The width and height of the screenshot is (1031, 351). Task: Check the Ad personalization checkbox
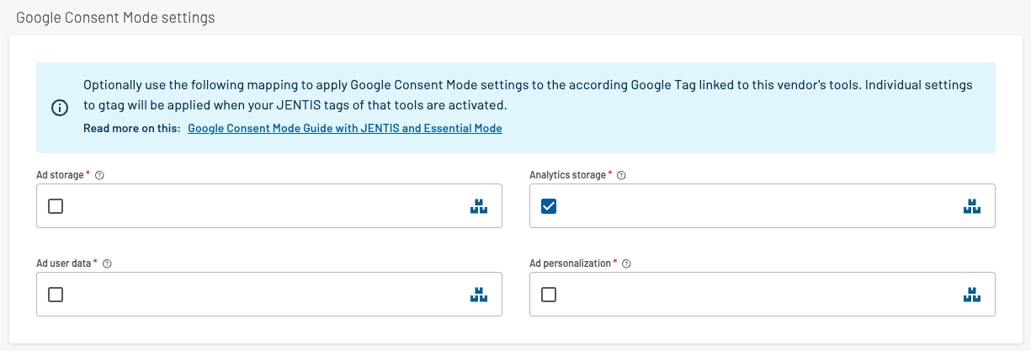point(549,295)
